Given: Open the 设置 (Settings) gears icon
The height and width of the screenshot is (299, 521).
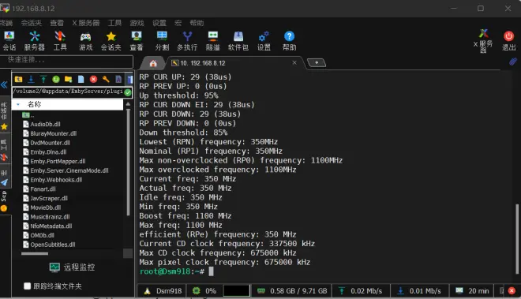Looking at the screenshot, I should coord(264,40).
